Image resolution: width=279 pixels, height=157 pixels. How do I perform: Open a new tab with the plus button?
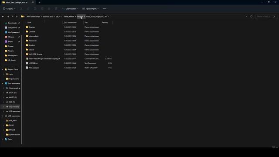[x=40, y=3]
